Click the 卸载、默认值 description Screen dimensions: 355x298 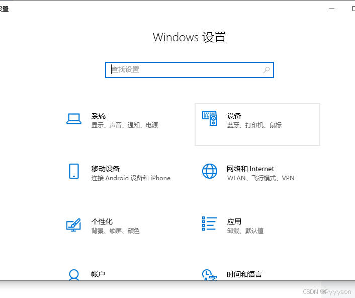tap(245, 231)
